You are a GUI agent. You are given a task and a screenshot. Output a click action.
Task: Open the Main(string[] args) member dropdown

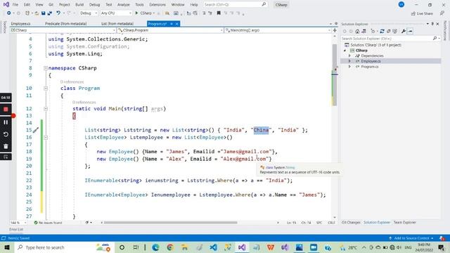278,30
